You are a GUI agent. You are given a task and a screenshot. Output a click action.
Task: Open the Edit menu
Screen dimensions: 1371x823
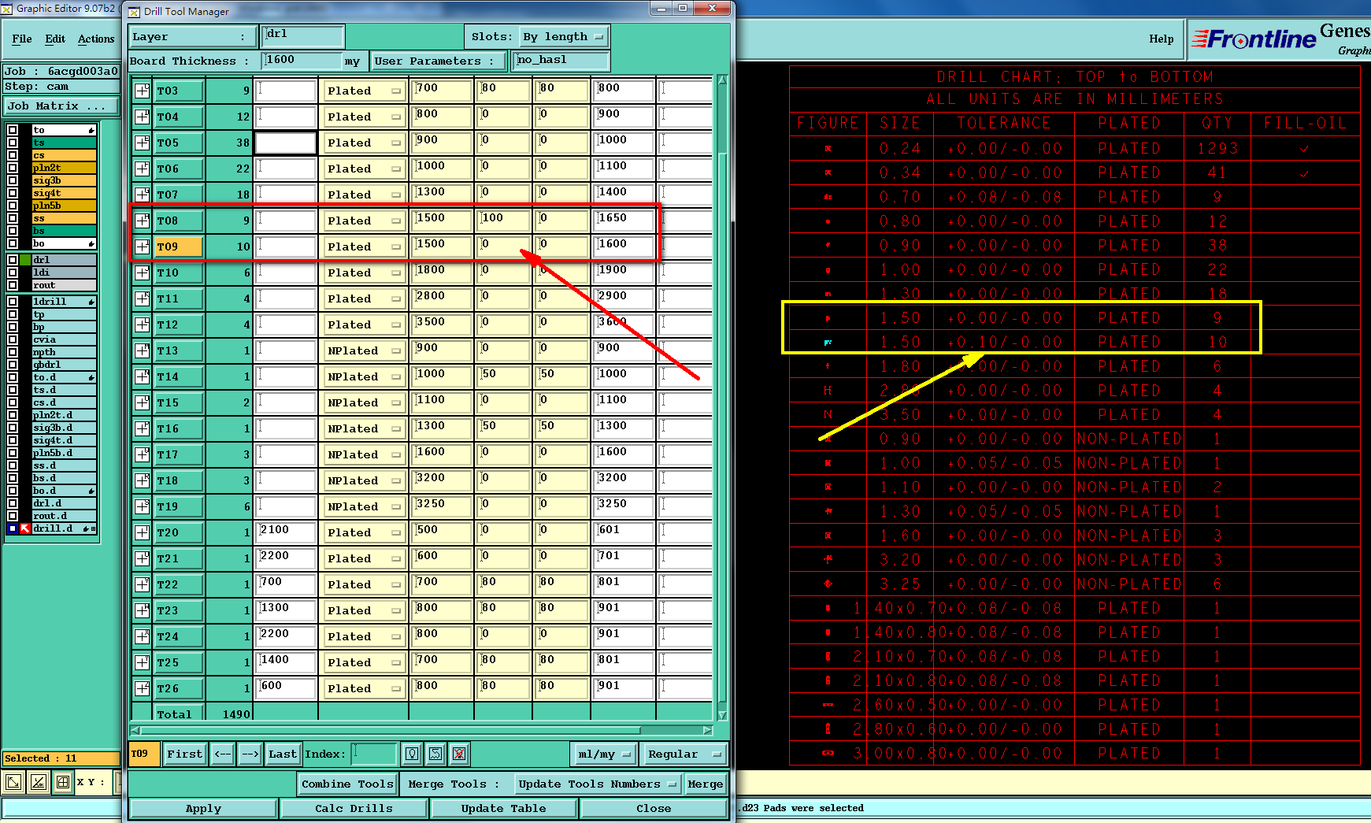(x=55, y=39)
